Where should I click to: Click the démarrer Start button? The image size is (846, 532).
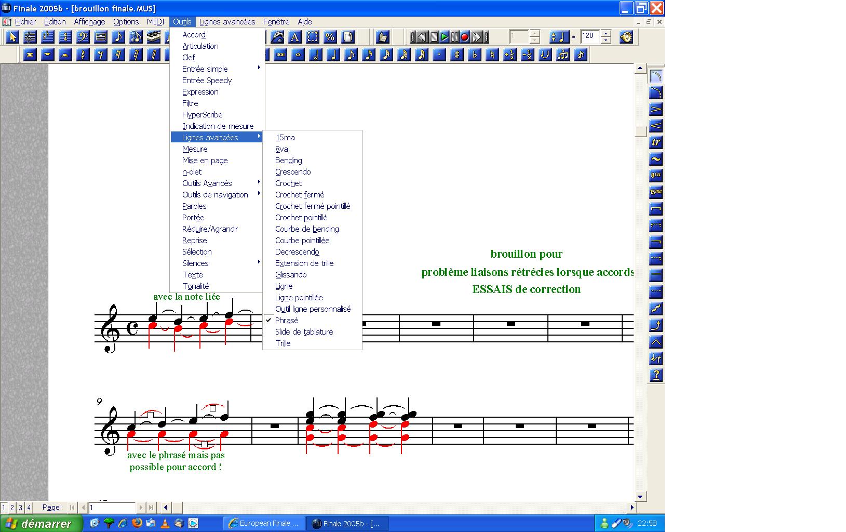[x=41, y=523]
